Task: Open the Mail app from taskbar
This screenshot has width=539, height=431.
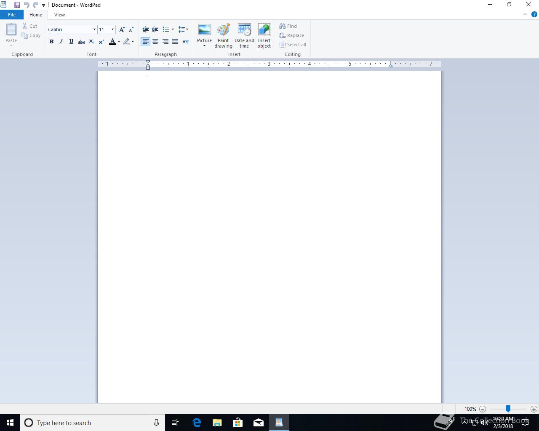Action: 259,423
